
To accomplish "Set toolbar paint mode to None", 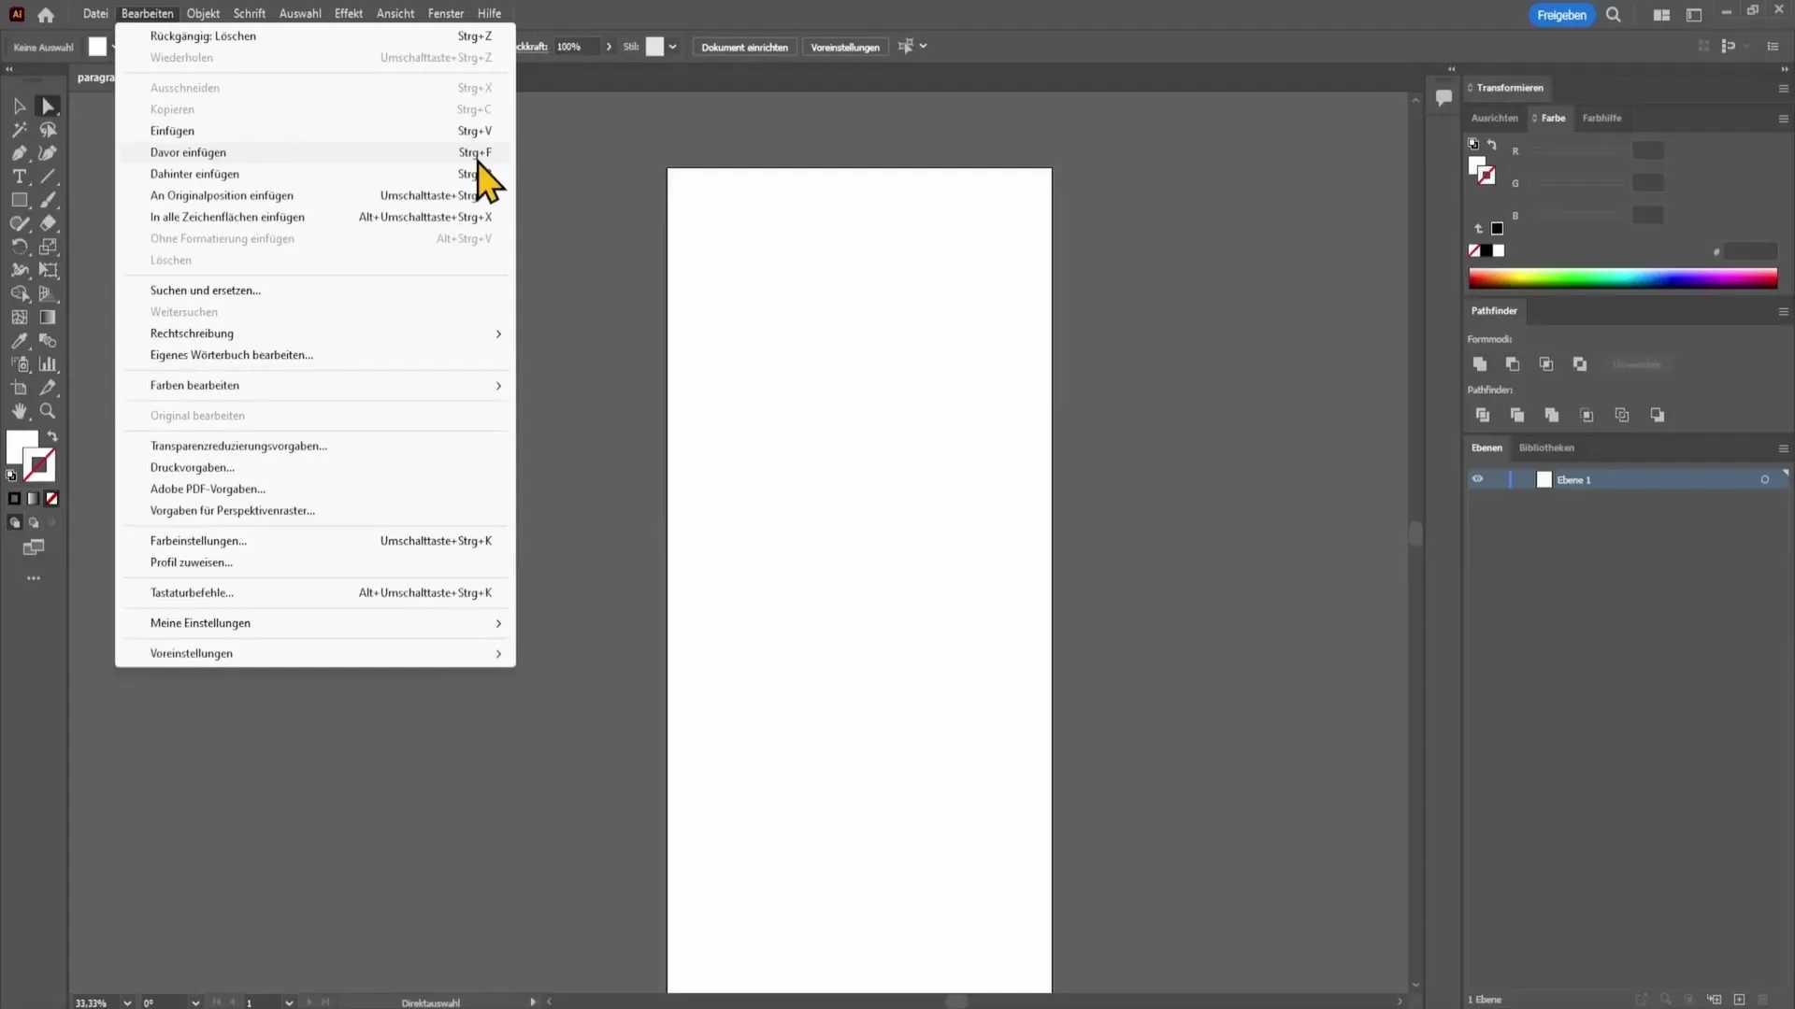I will 51,499.
